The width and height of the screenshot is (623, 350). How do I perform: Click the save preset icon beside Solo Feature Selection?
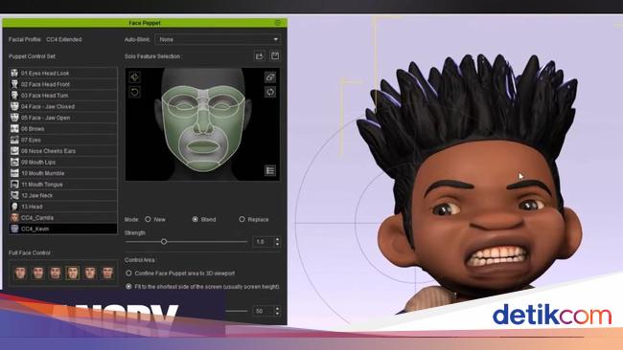coord(275,55)
